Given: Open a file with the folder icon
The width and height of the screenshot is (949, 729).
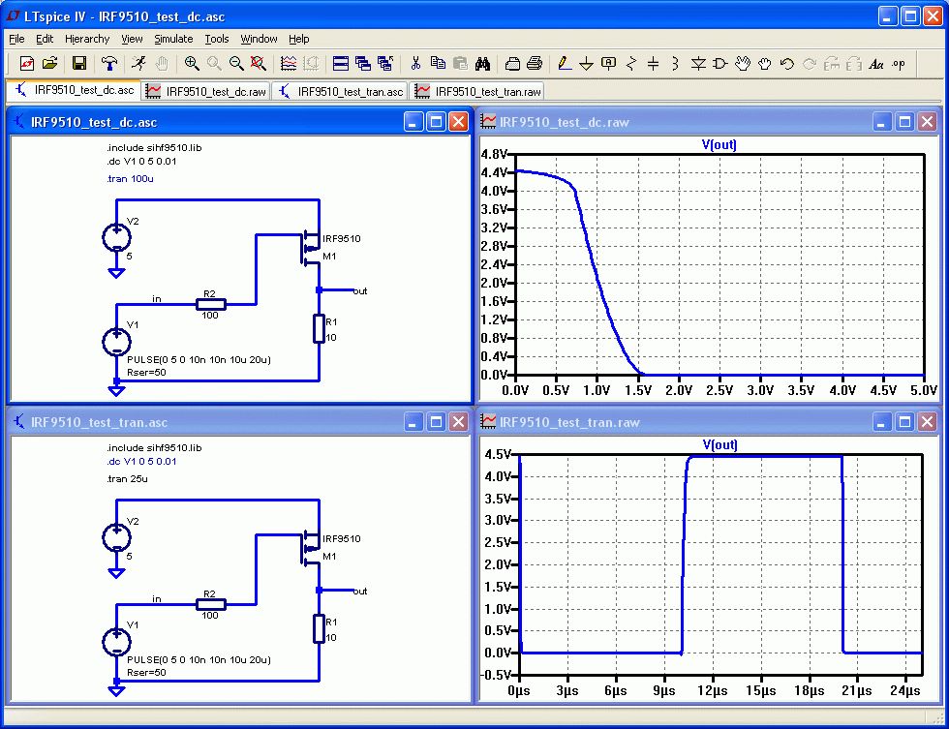Looking at the screenshot, I should [49, 64].
